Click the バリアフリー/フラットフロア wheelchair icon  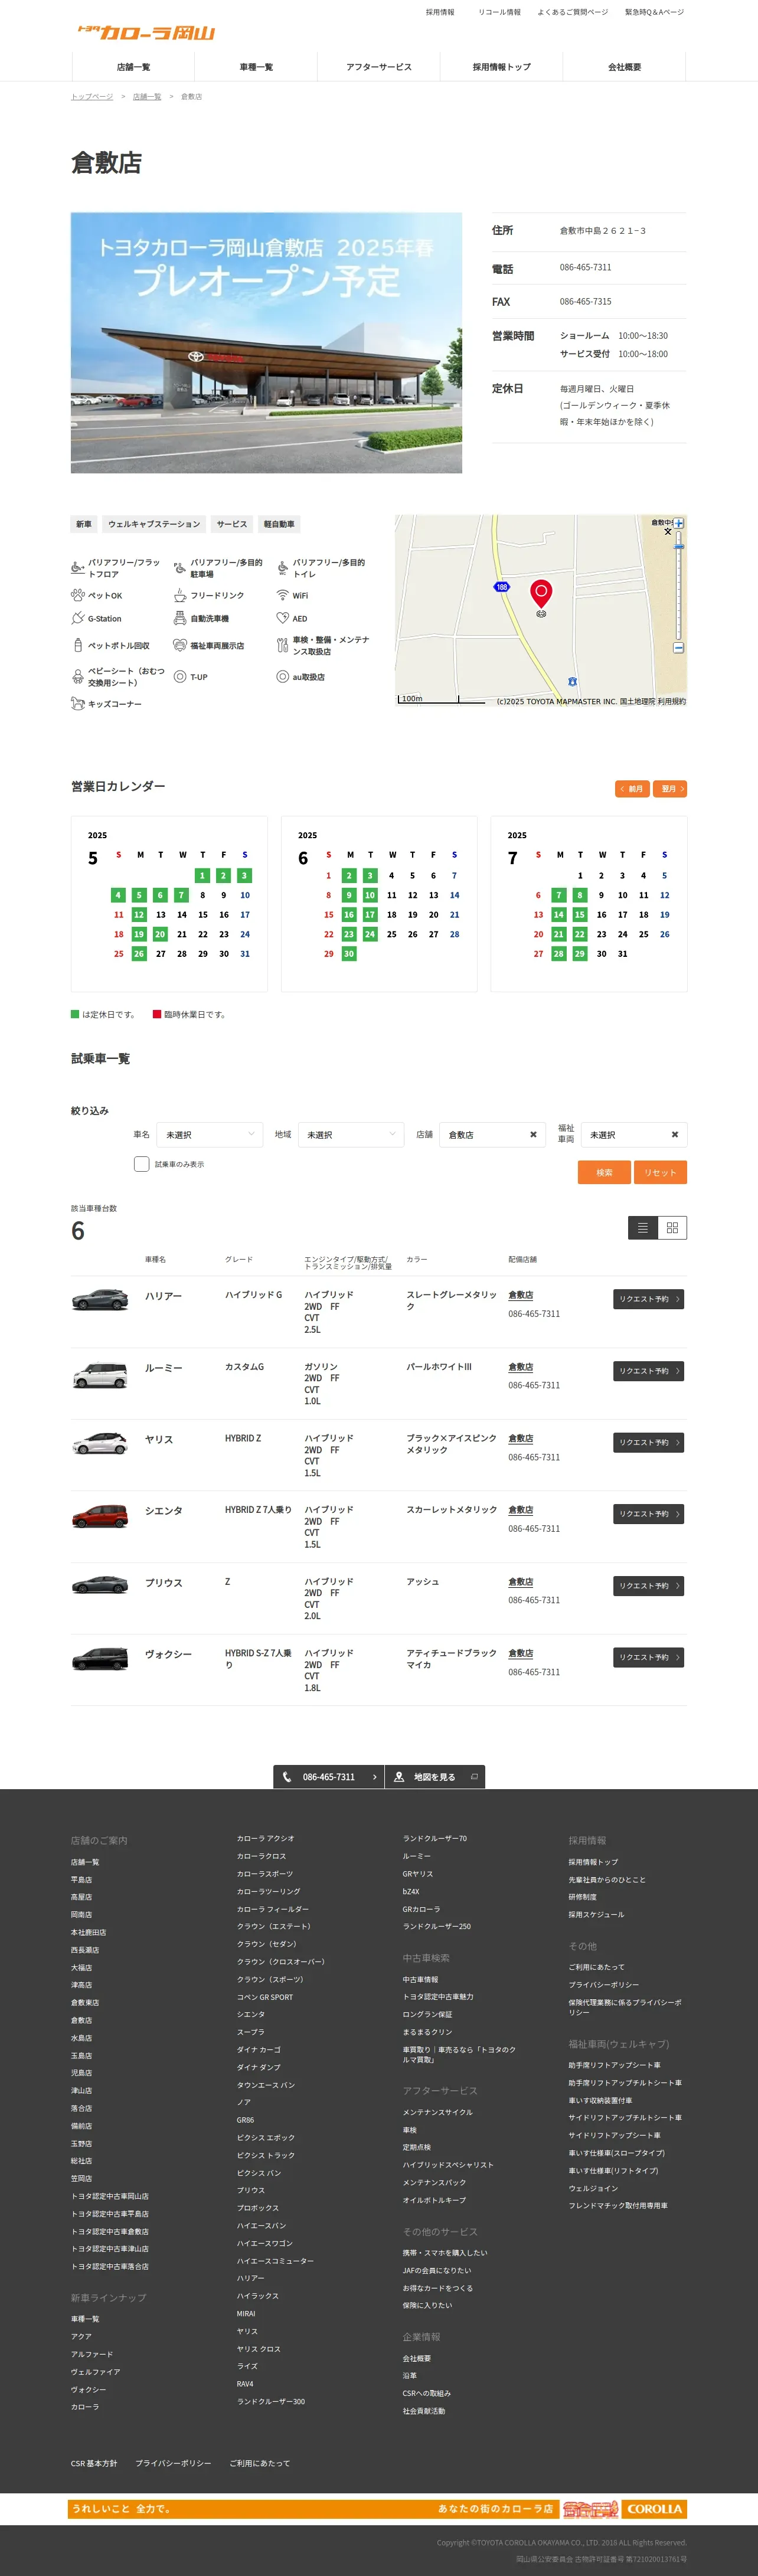pyautogui.click(x=77, y=568)
